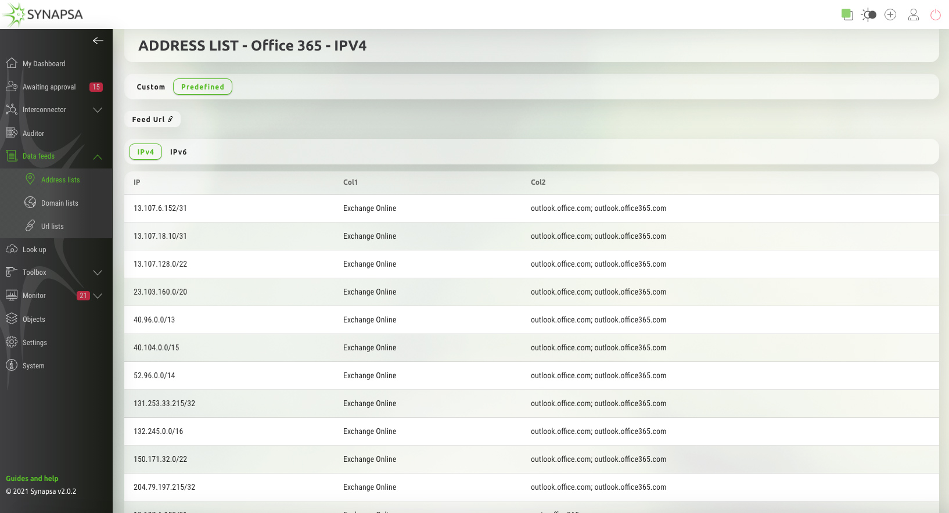This screenshot has height=513, width=949.
Task: Click the Monitor icon
Action: click(x=11, y=295)
